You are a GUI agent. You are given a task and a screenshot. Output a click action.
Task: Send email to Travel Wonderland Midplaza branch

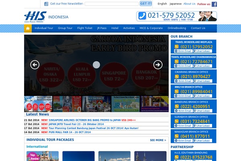184,51
